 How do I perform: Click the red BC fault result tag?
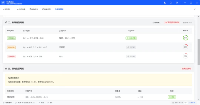coord(172,23)
